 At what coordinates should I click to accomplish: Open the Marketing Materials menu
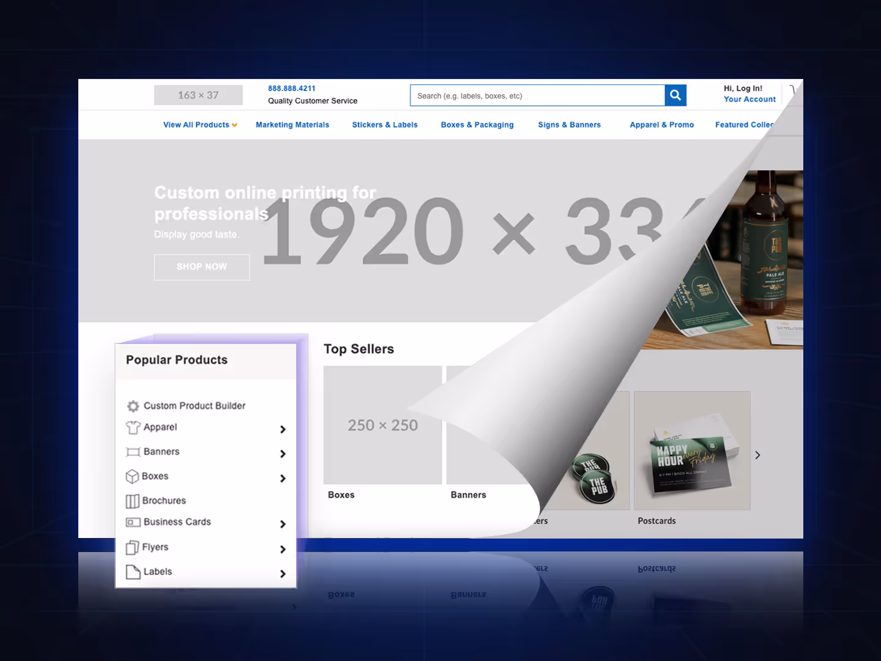coord(292,124)
